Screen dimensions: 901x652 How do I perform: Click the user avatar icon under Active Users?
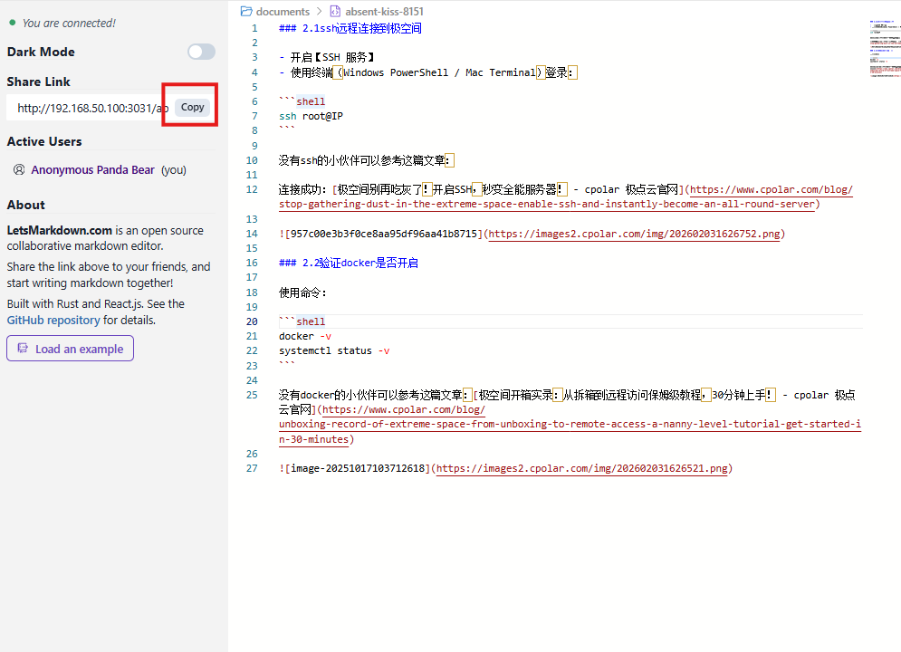[x=19, y=169]
